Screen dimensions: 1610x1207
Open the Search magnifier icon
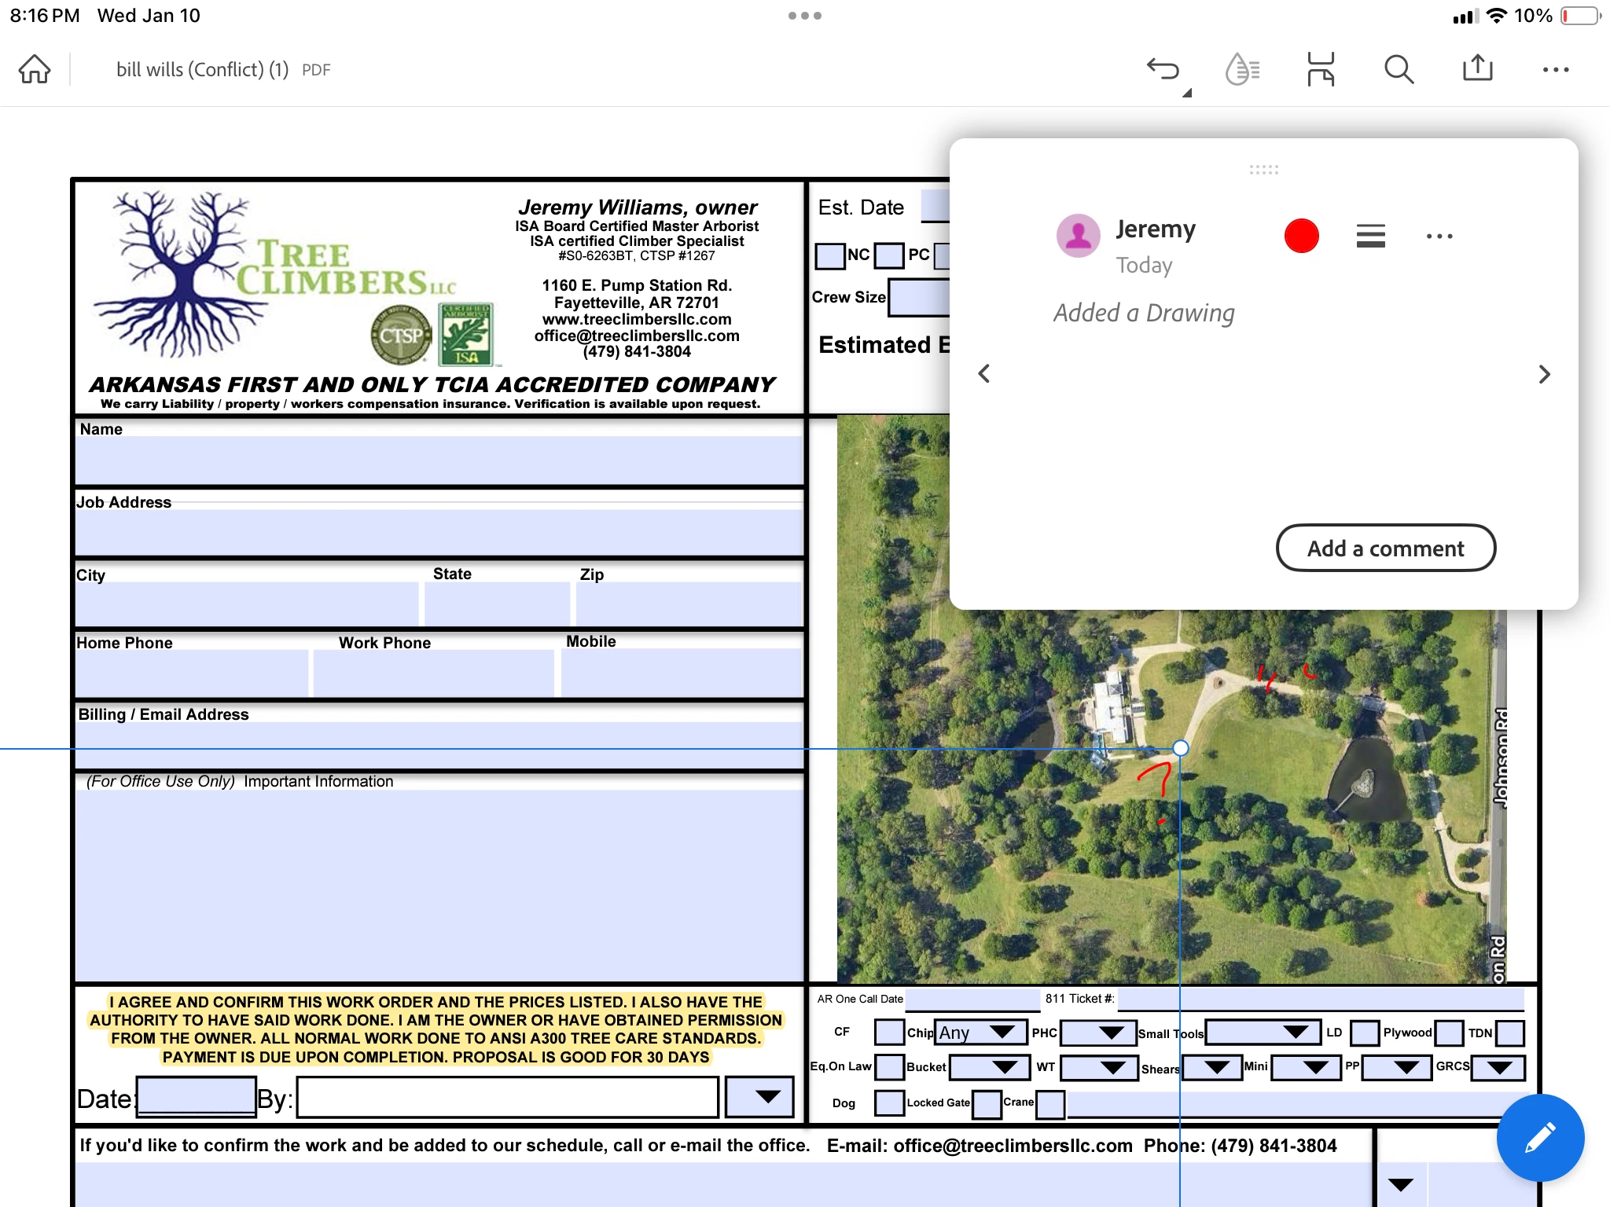[1399, 69]
